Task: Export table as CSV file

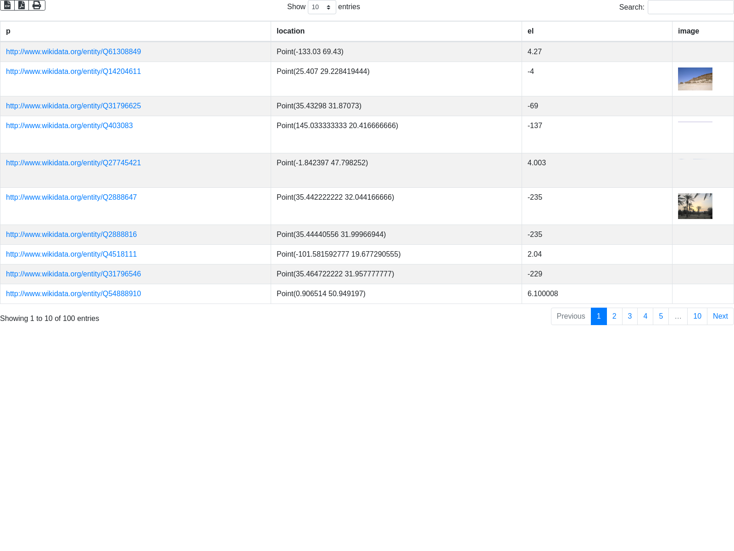Action: tap(7, 6)
